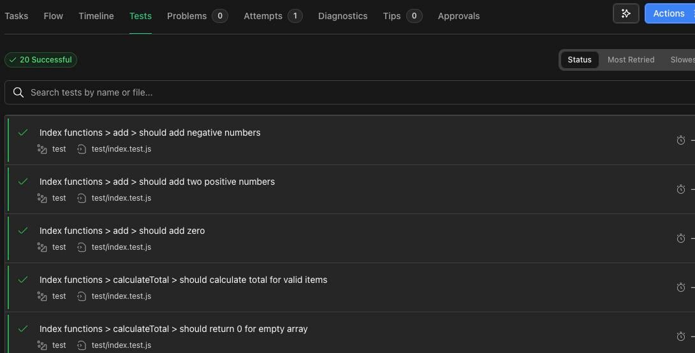
Task: Click 'should return 0 for empty array' test
Action: tap(173, 329)
